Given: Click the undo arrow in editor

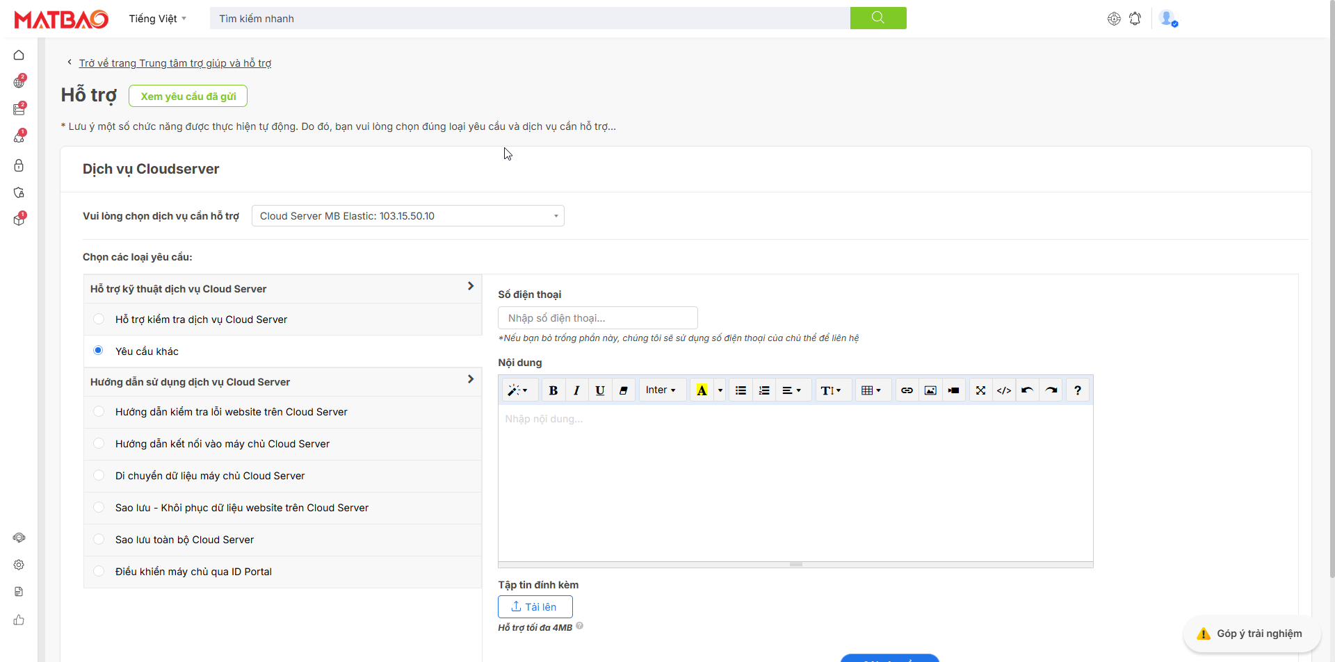Looking at the screenshot, I should pos(1027,390).
